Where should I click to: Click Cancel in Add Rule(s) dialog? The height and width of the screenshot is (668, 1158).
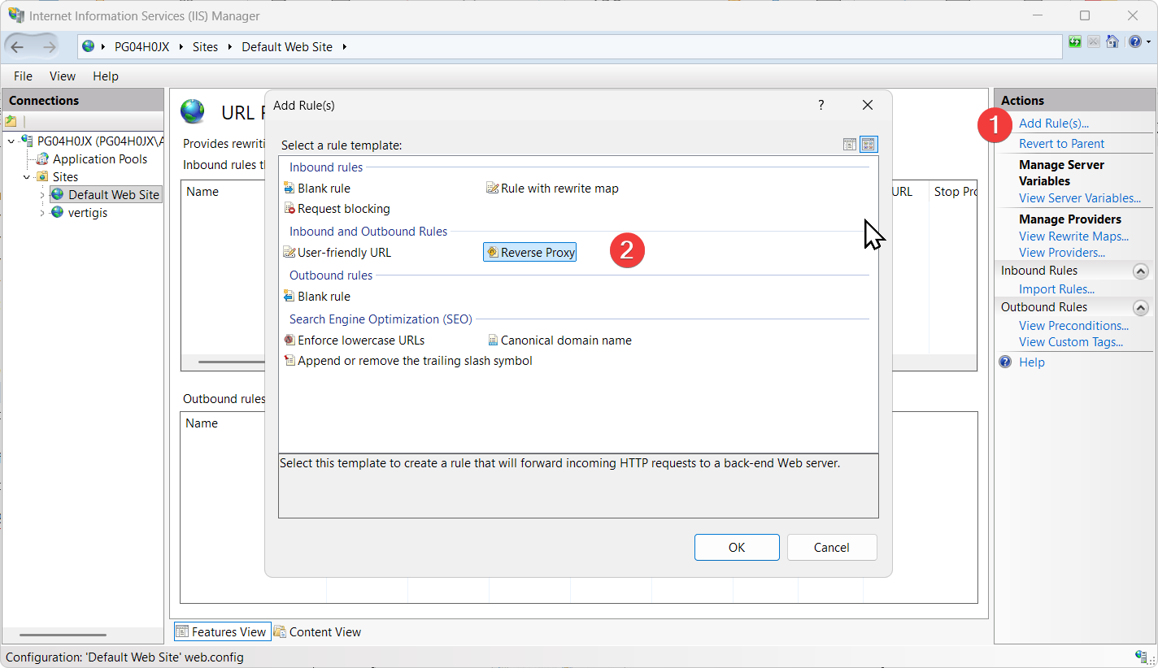coord(832,548)
